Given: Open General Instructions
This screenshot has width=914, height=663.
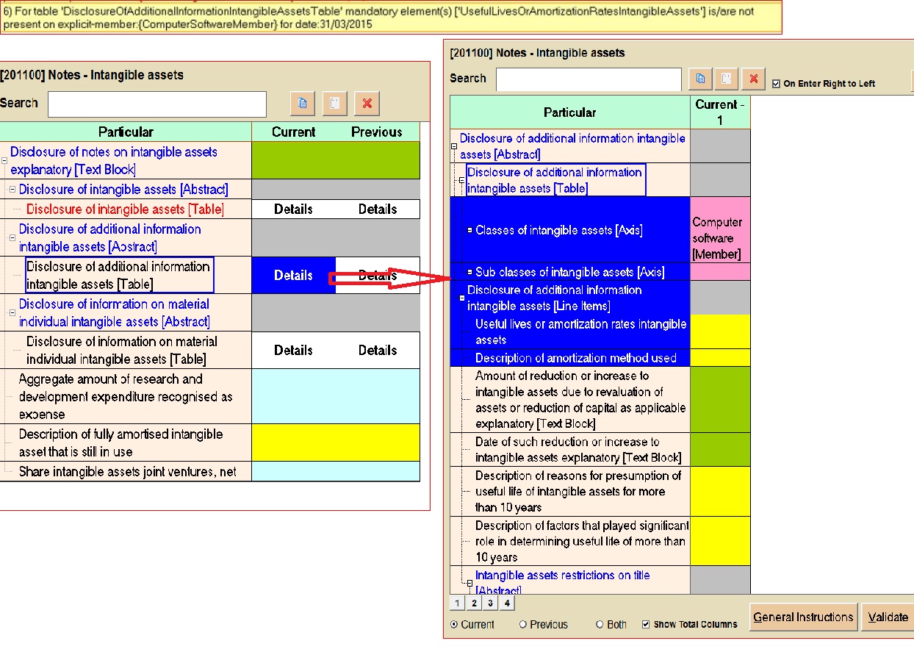Looking at the screenshot, I should click(803, 617).
